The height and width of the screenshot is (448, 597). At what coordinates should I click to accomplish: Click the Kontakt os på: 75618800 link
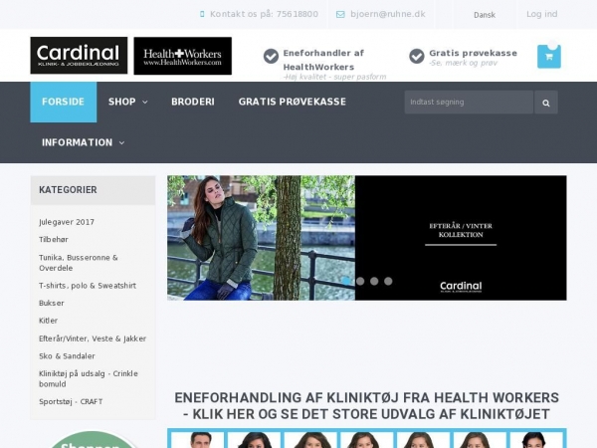click(x=265, y=14)
